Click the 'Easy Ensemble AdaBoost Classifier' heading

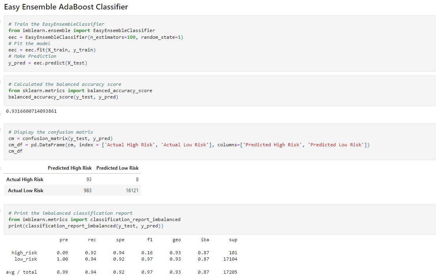click(66, 7)
